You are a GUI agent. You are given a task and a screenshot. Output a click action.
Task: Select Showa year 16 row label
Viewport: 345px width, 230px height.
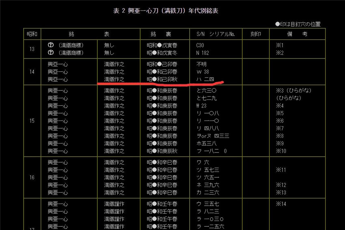[x=32, y=177]
